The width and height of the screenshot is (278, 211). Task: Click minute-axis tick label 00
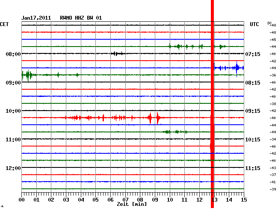tap(21, 200)
